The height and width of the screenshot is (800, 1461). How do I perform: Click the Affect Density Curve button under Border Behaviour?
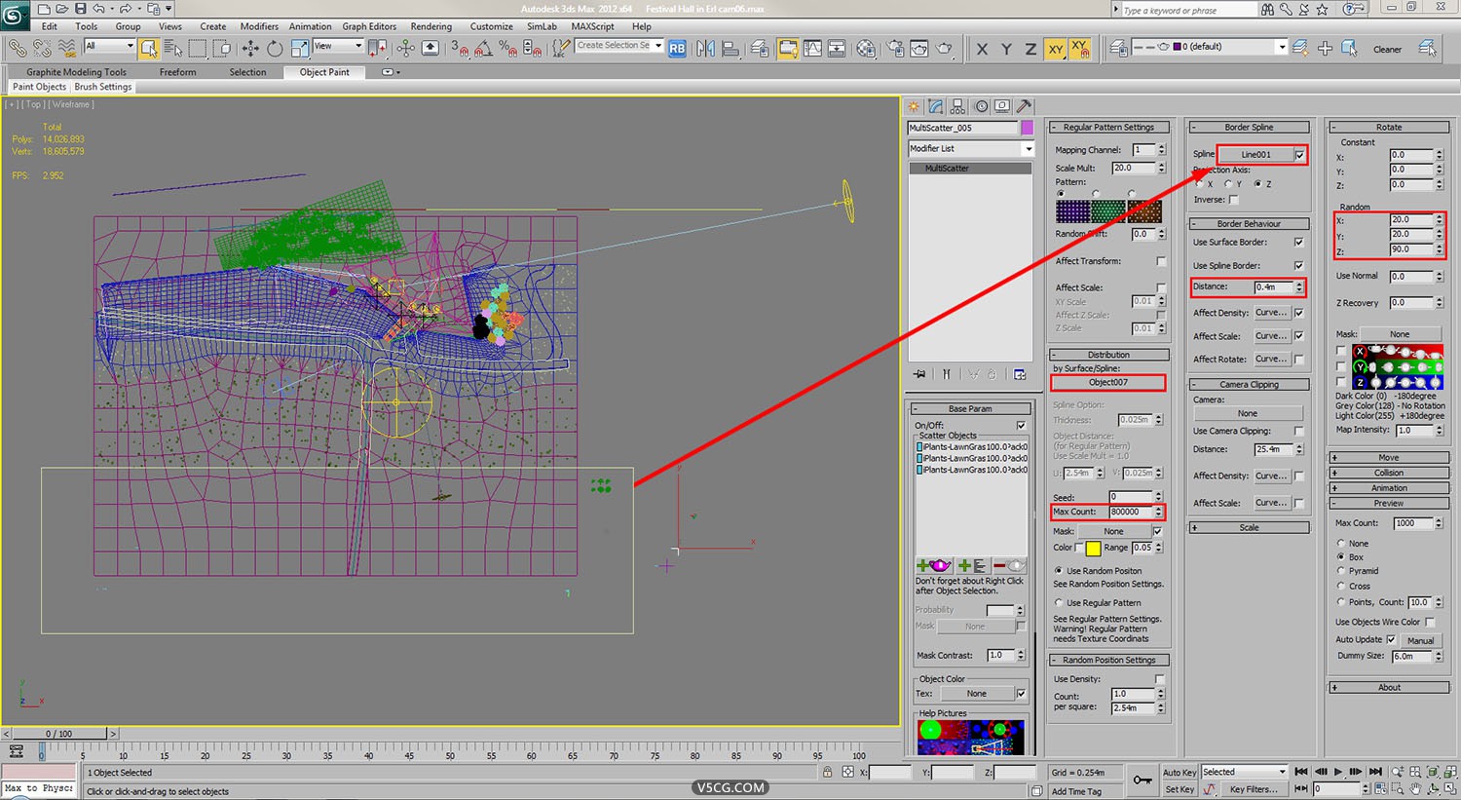coord(1271,313)
